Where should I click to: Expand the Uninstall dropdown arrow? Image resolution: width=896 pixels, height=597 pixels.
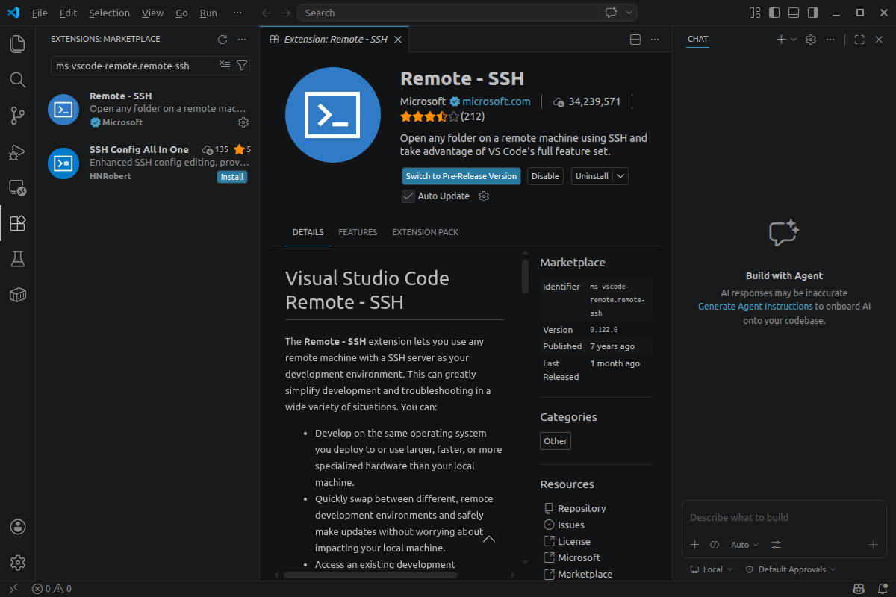click(x=621, y=176)
